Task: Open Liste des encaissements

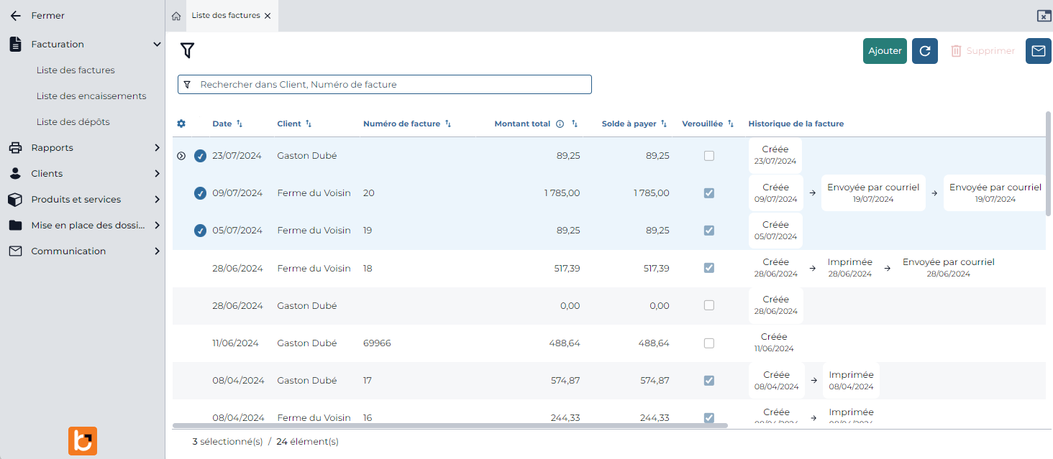Action: pos(91,96)
